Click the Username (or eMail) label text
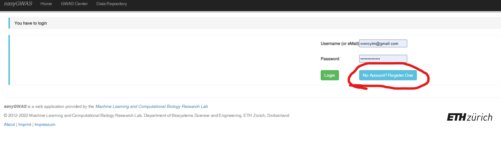Viewport: 501px width, 148px height. 340,43
